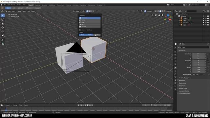Switch to the UV Editing workspace tab
The width and height of the screenshot is (210, 118).
click(52, 5)
